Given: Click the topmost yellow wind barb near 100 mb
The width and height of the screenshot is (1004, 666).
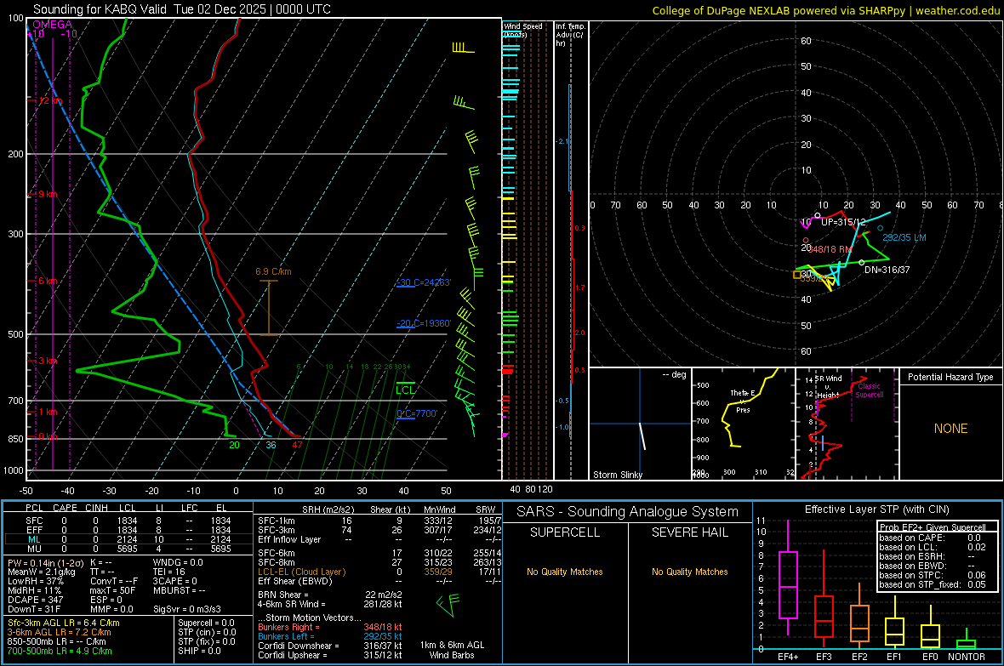Looking at the screenshot, I should point(463,48).
